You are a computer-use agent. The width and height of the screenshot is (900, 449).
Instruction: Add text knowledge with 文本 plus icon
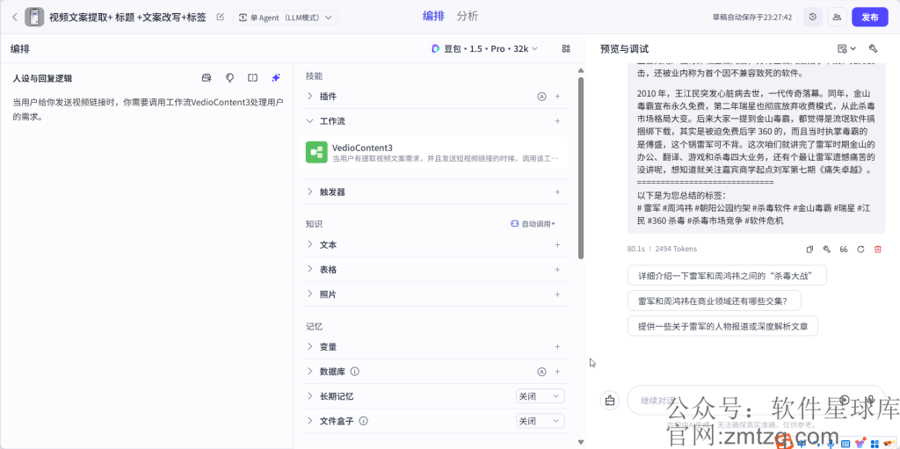pos(557,244)
